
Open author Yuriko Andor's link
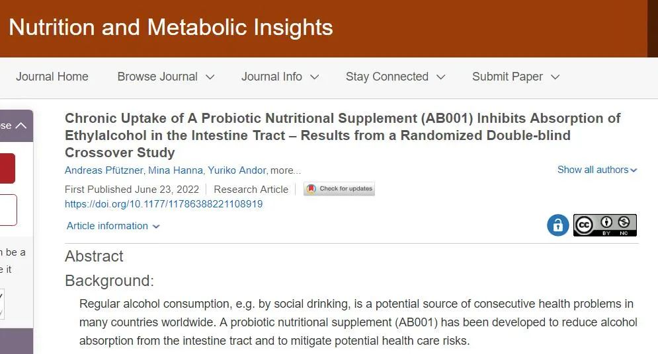pyautogui.click(x=237, y=170)
